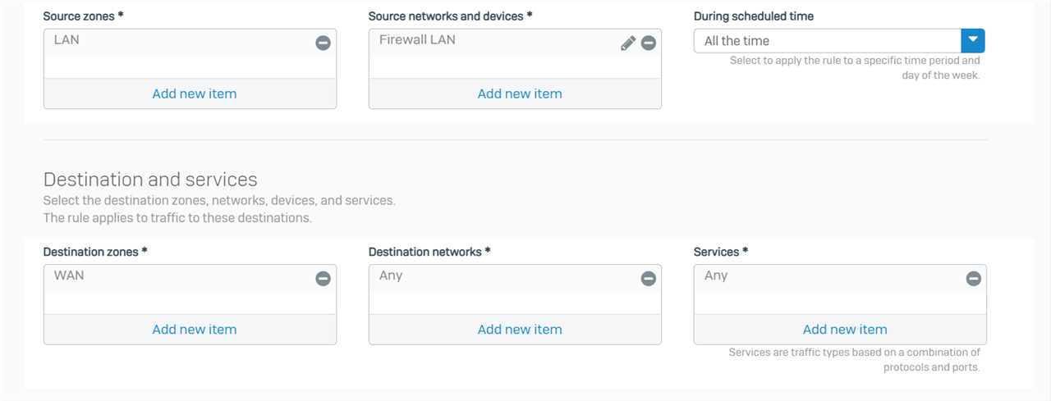Expand the scheduled time dropdown arrow
Screen dimensions: 1051x401
[x=973, y=40]
